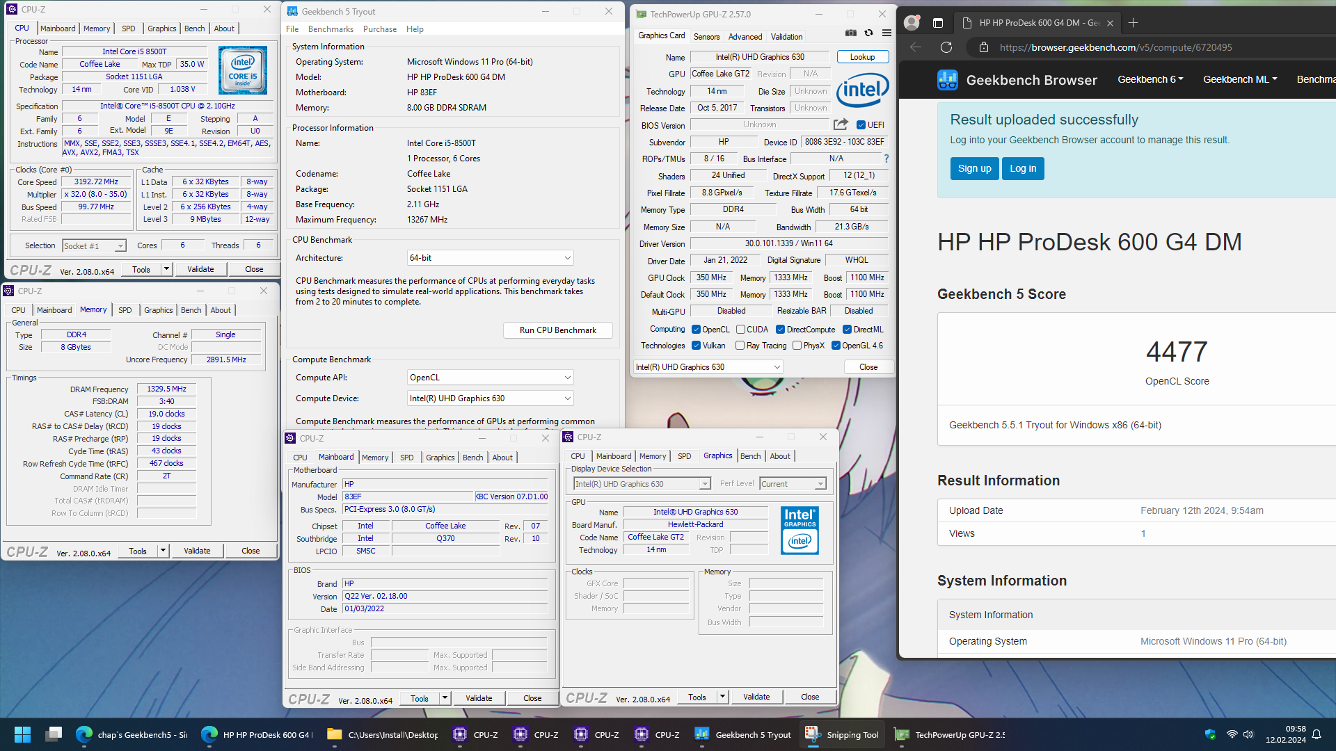Open Compute API OpenCL dropdown

click(x=490, y=378)
